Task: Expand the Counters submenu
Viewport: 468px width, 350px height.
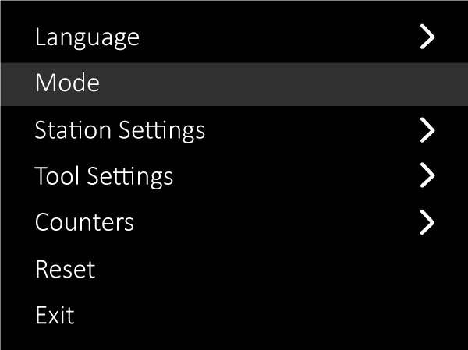Action: [427, 222]
